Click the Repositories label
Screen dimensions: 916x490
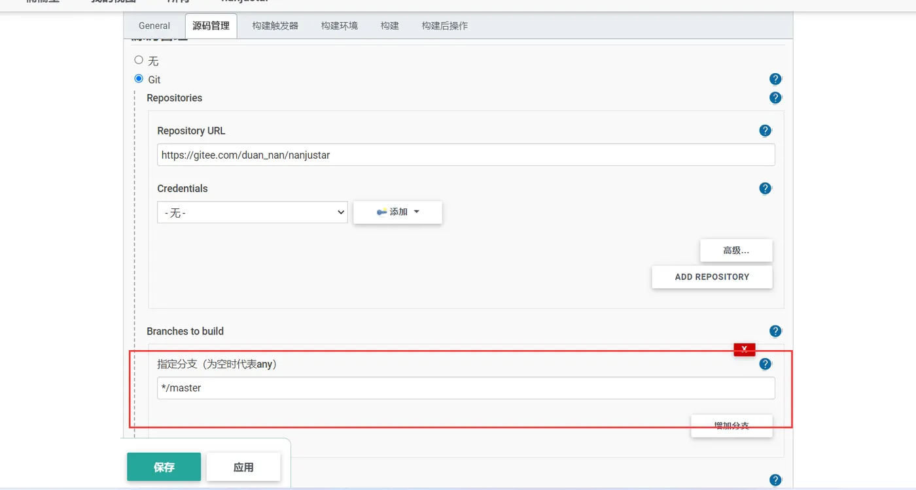(175, 98)
